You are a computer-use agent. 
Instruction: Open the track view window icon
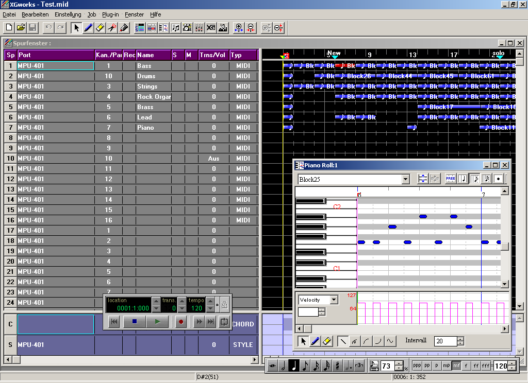(139, 28)
